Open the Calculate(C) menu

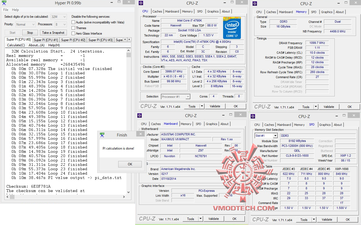pyautogui.click(x=16, y=45)
